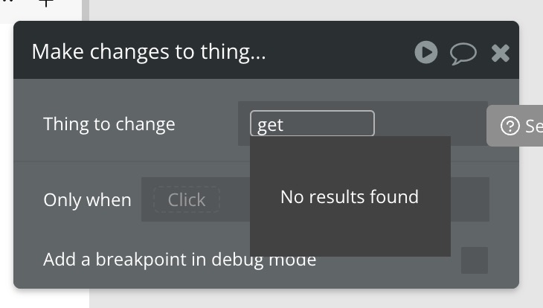Click the question mark help icon
Viewport: 543px width, 308px height.
pos(510,126)
